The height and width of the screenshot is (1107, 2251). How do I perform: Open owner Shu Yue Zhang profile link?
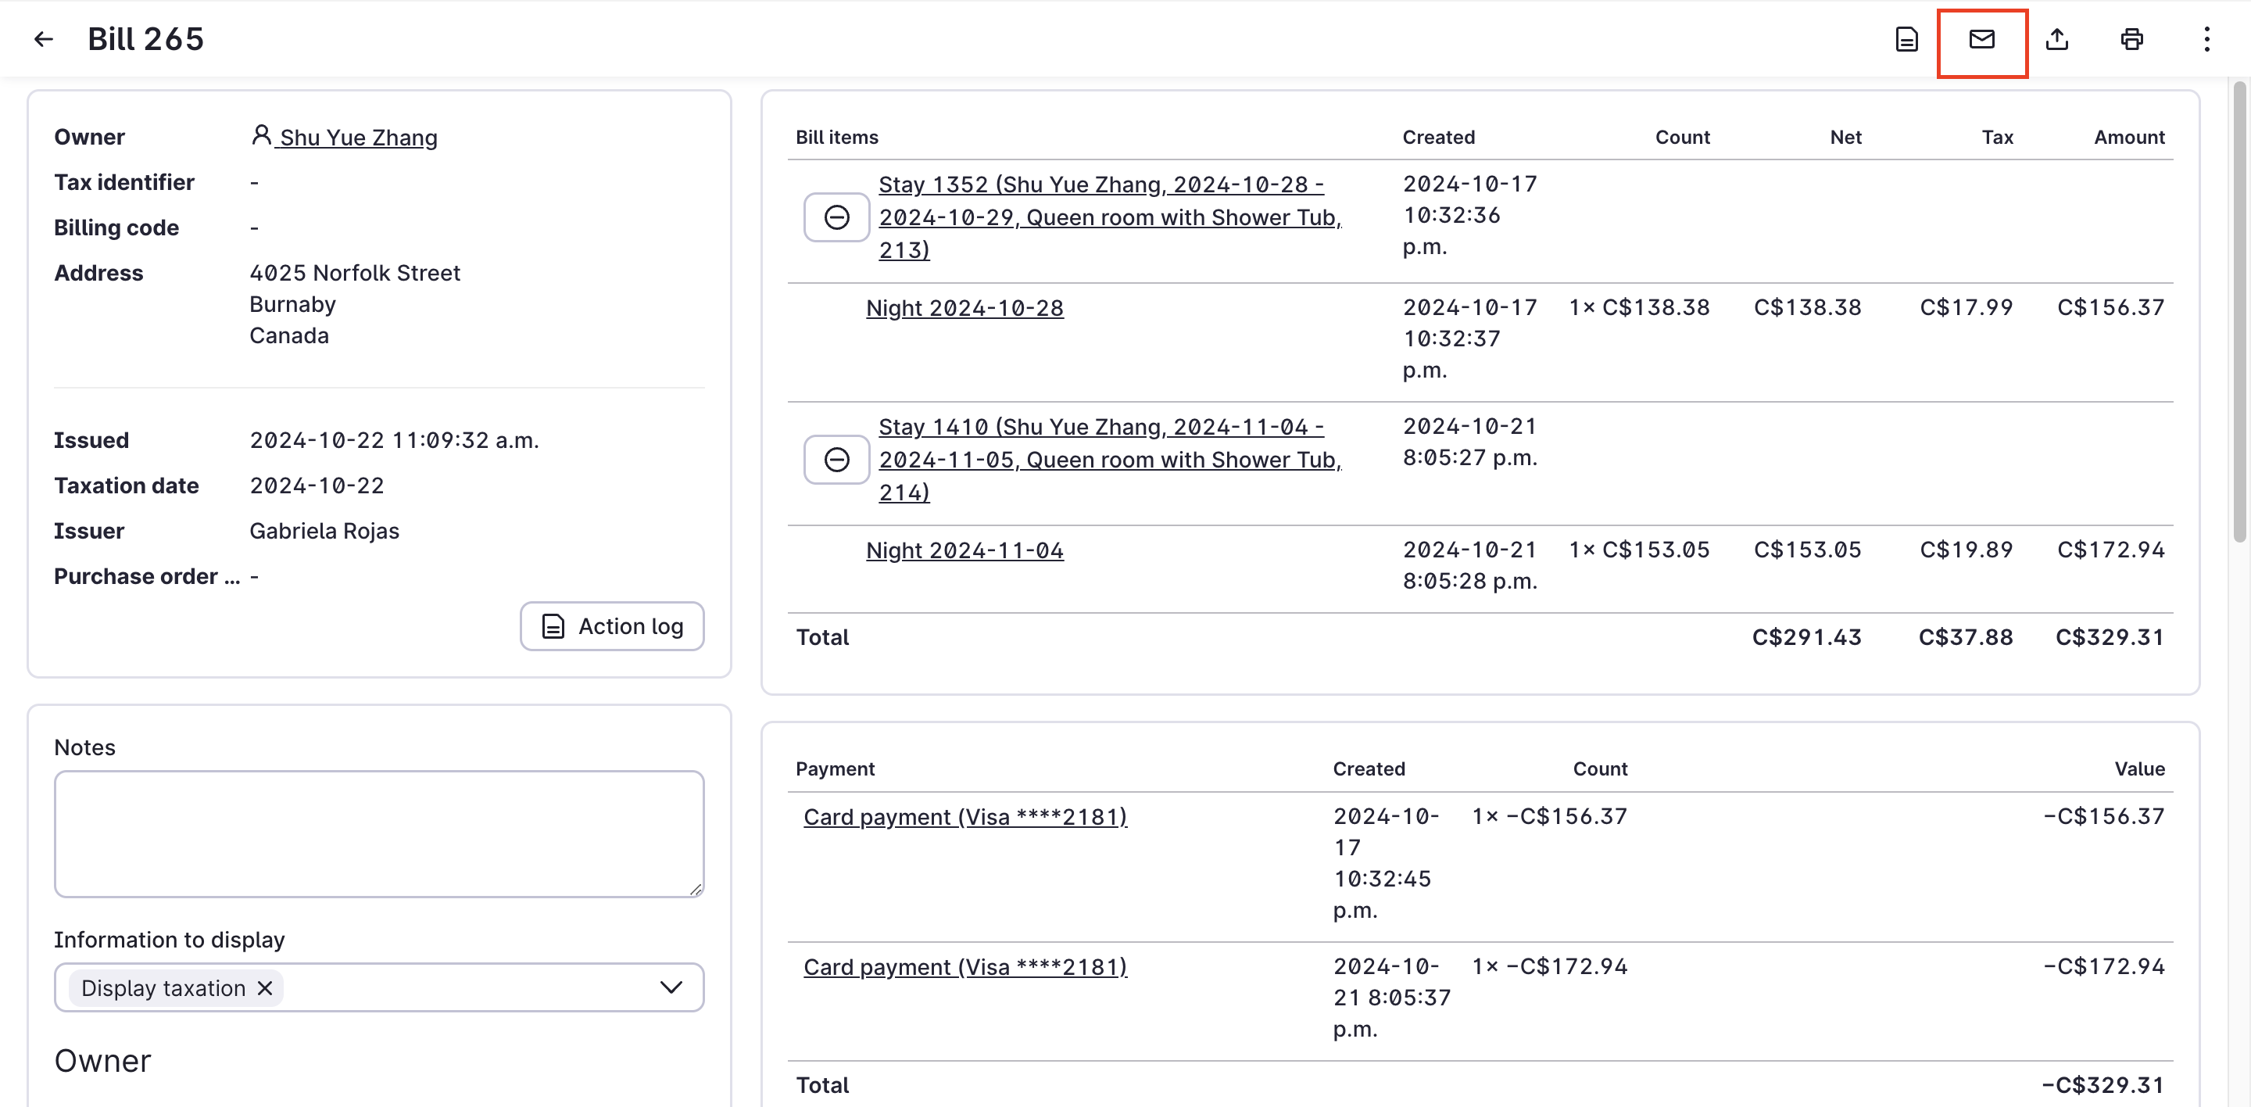(358, 138)
